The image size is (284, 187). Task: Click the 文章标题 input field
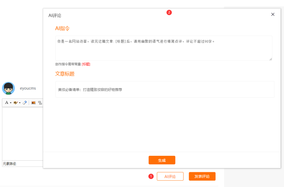point(165,90)
